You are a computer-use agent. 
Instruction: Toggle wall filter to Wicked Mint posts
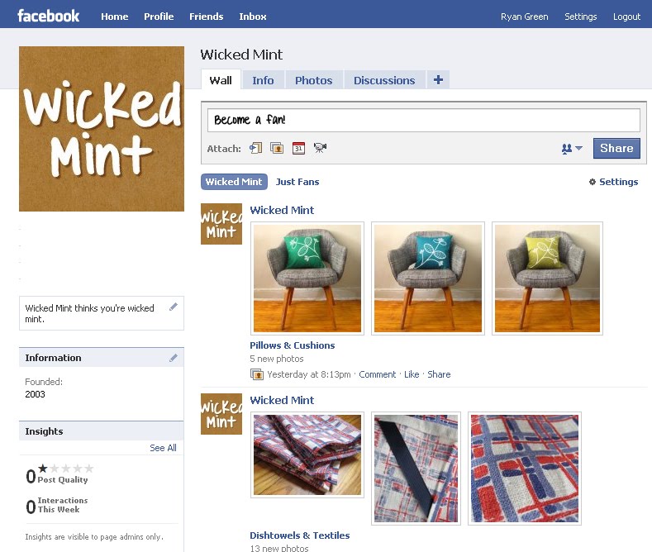point(234,182)
